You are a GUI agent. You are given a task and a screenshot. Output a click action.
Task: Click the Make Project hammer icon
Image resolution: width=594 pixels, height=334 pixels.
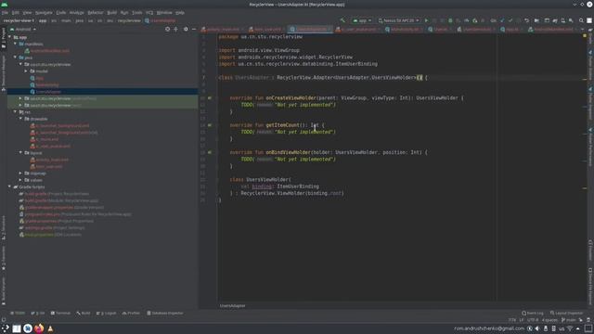click(x=342, y=20)
